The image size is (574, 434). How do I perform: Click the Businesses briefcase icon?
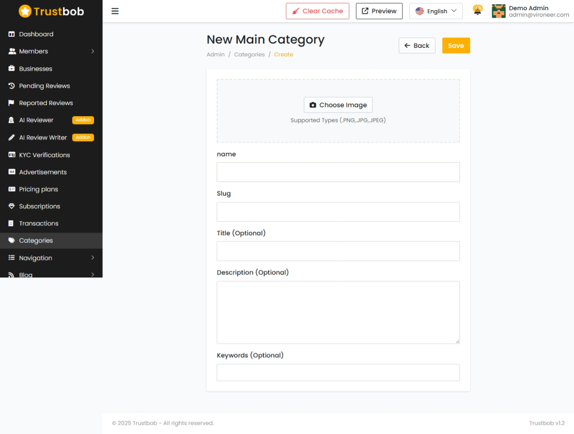[12, 69]
